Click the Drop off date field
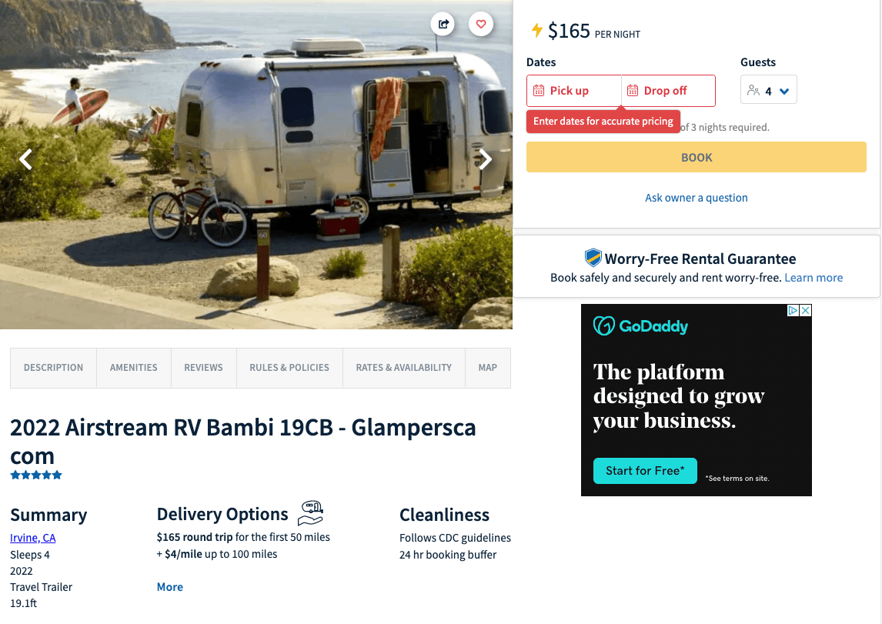The width and height of the screenshot is (882, 624). pos(669,91)
